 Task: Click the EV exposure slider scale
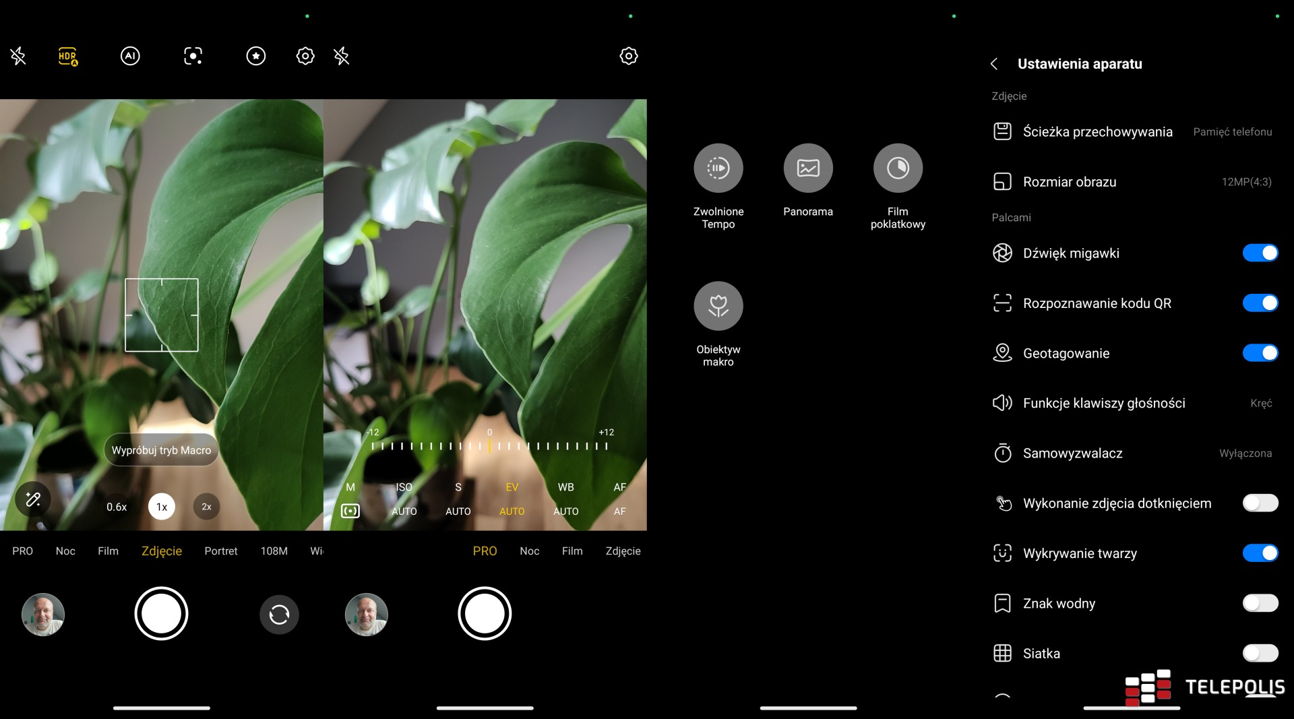489,445
